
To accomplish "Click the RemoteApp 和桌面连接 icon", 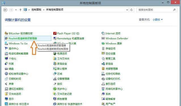I will click(x=55, y=38).
